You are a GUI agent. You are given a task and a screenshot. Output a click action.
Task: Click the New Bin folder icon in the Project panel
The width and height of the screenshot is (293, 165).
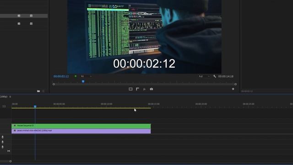pyautogui.click(x=38, y=91)
